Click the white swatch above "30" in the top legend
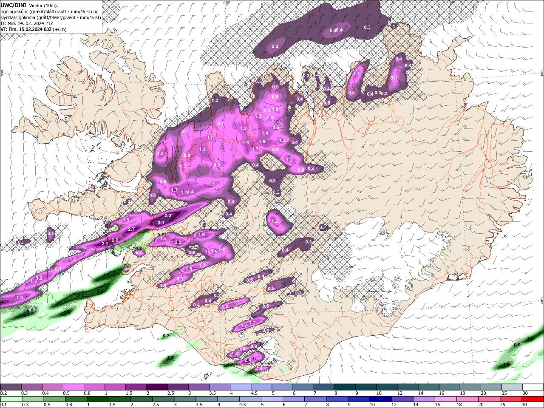 coord(533,387)
